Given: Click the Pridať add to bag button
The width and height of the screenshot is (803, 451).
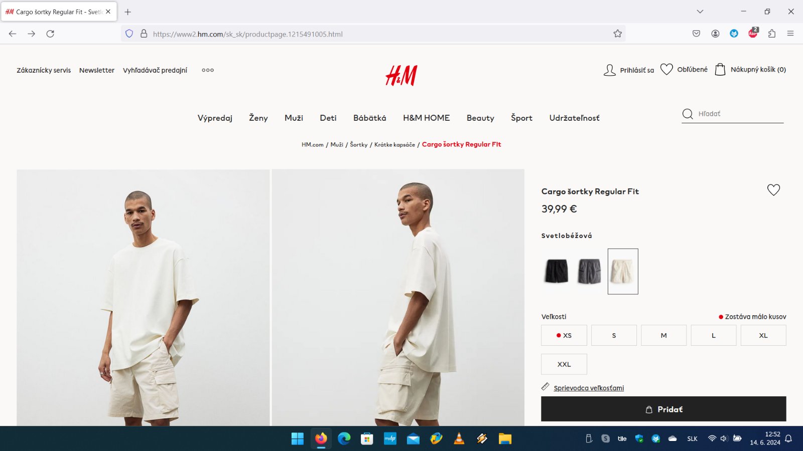Looking at the screenshot, I should tap(663, 409).
